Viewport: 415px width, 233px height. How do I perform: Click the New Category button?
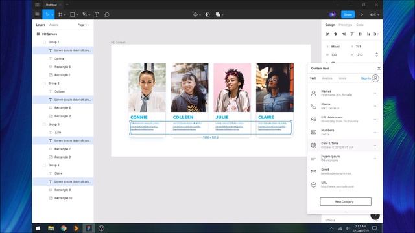point(346,201)
